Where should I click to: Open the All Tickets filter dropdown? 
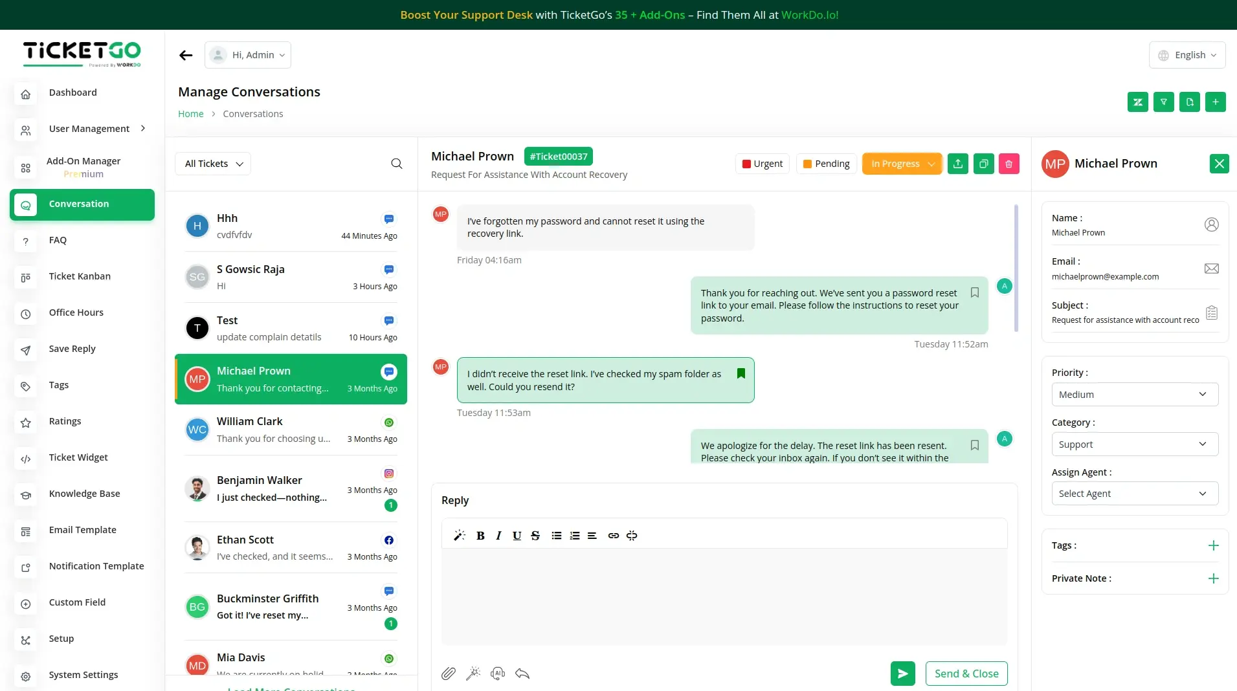213,164
